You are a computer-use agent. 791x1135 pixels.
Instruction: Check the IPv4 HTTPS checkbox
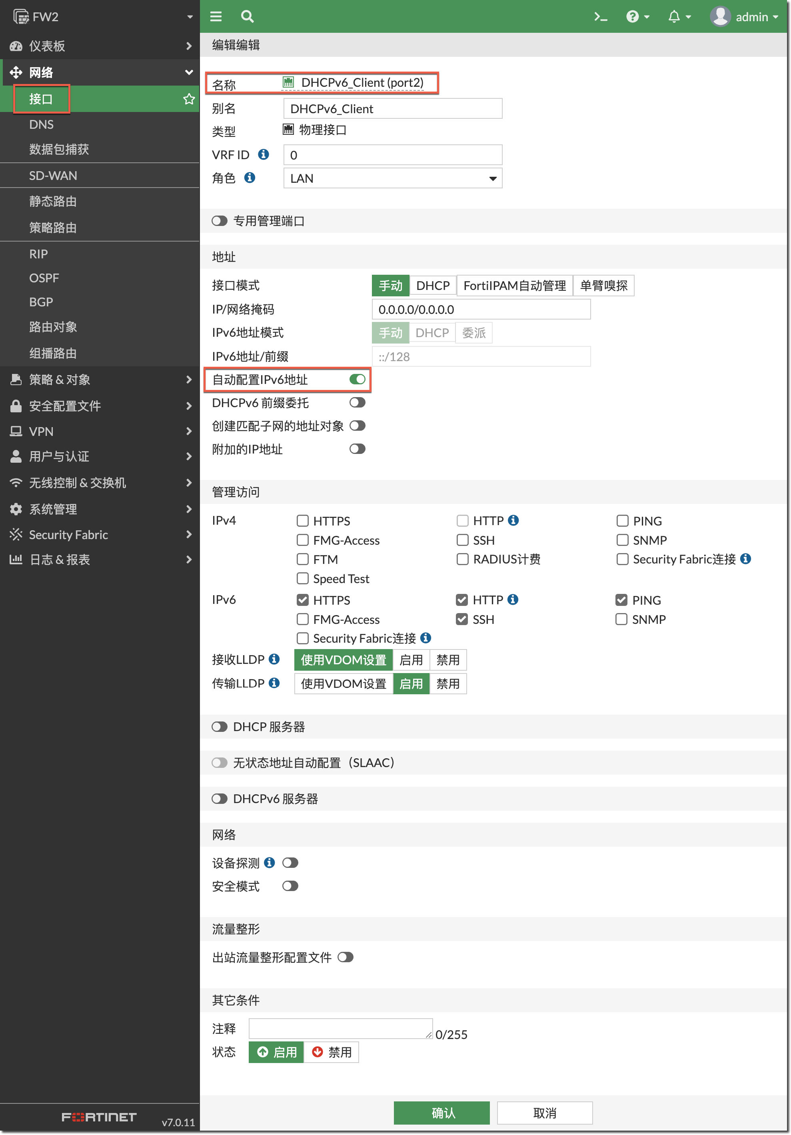pos(303,521)
